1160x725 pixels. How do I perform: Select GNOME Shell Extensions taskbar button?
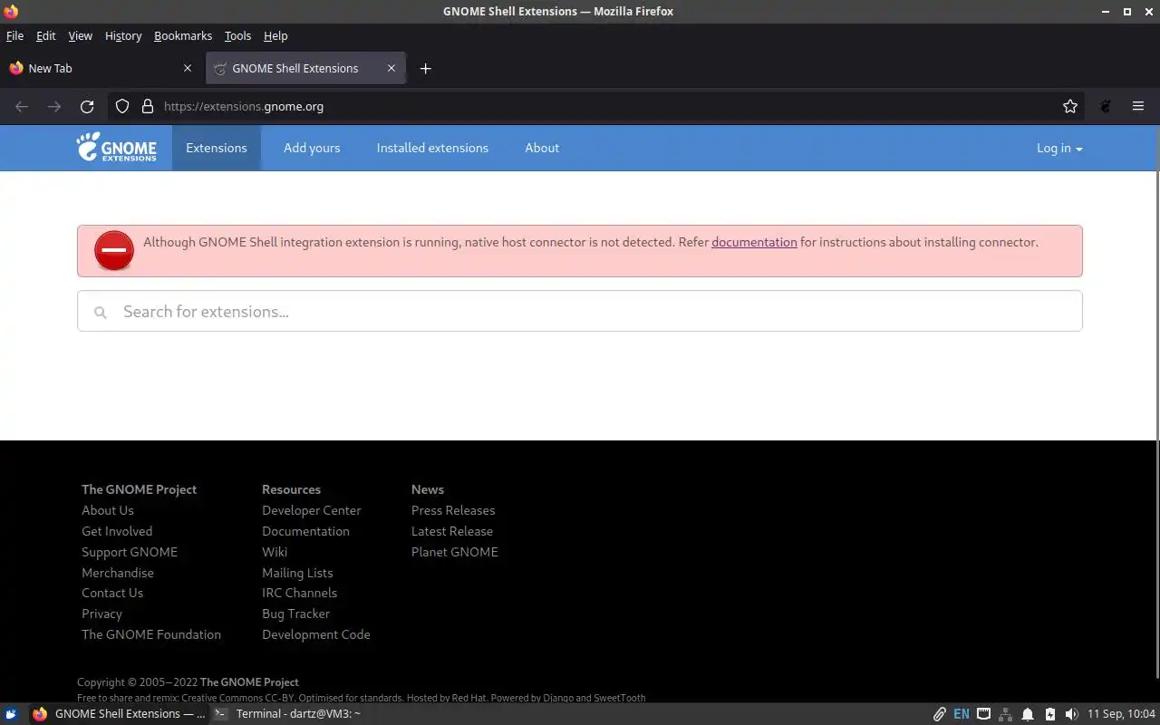pyautogui.click(x=119, y=714)
